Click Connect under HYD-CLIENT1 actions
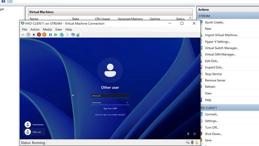This screenshot has height=146, width=259. point(212,114)
